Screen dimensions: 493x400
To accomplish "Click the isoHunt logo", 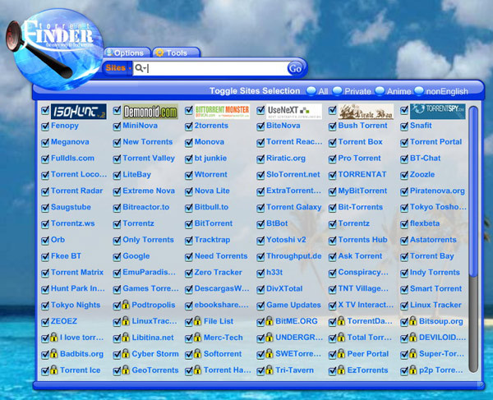I will click(78, 112).
